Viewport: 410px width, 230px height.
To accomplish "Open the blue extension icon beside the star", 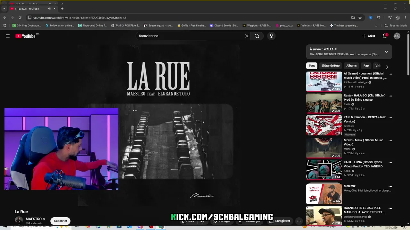I will [x=371, y=18].
